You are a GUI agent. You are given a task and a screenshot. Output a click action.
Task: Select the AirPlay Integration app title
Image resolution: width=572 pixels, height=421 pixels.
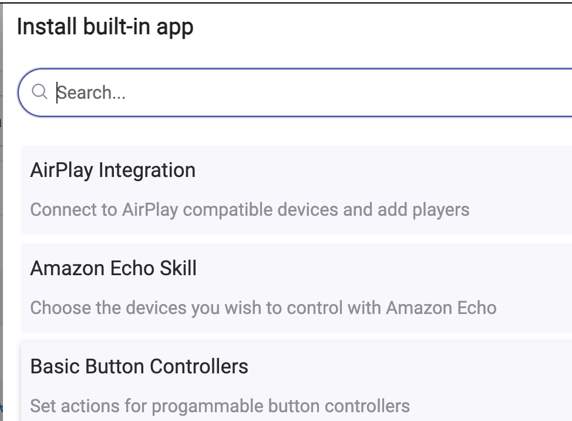coord(113,171)
